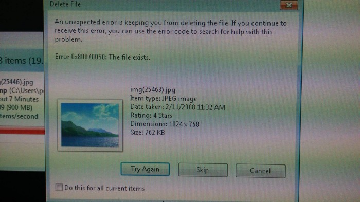Cancel the delete operation
This screenshot has width=360, height=202.
261,171
